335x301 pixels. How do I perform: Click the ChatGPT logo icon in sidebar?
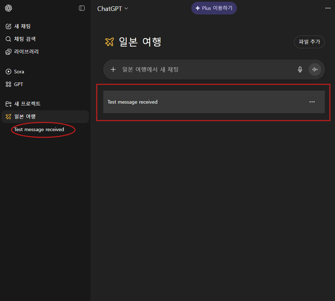coord(8,8)
